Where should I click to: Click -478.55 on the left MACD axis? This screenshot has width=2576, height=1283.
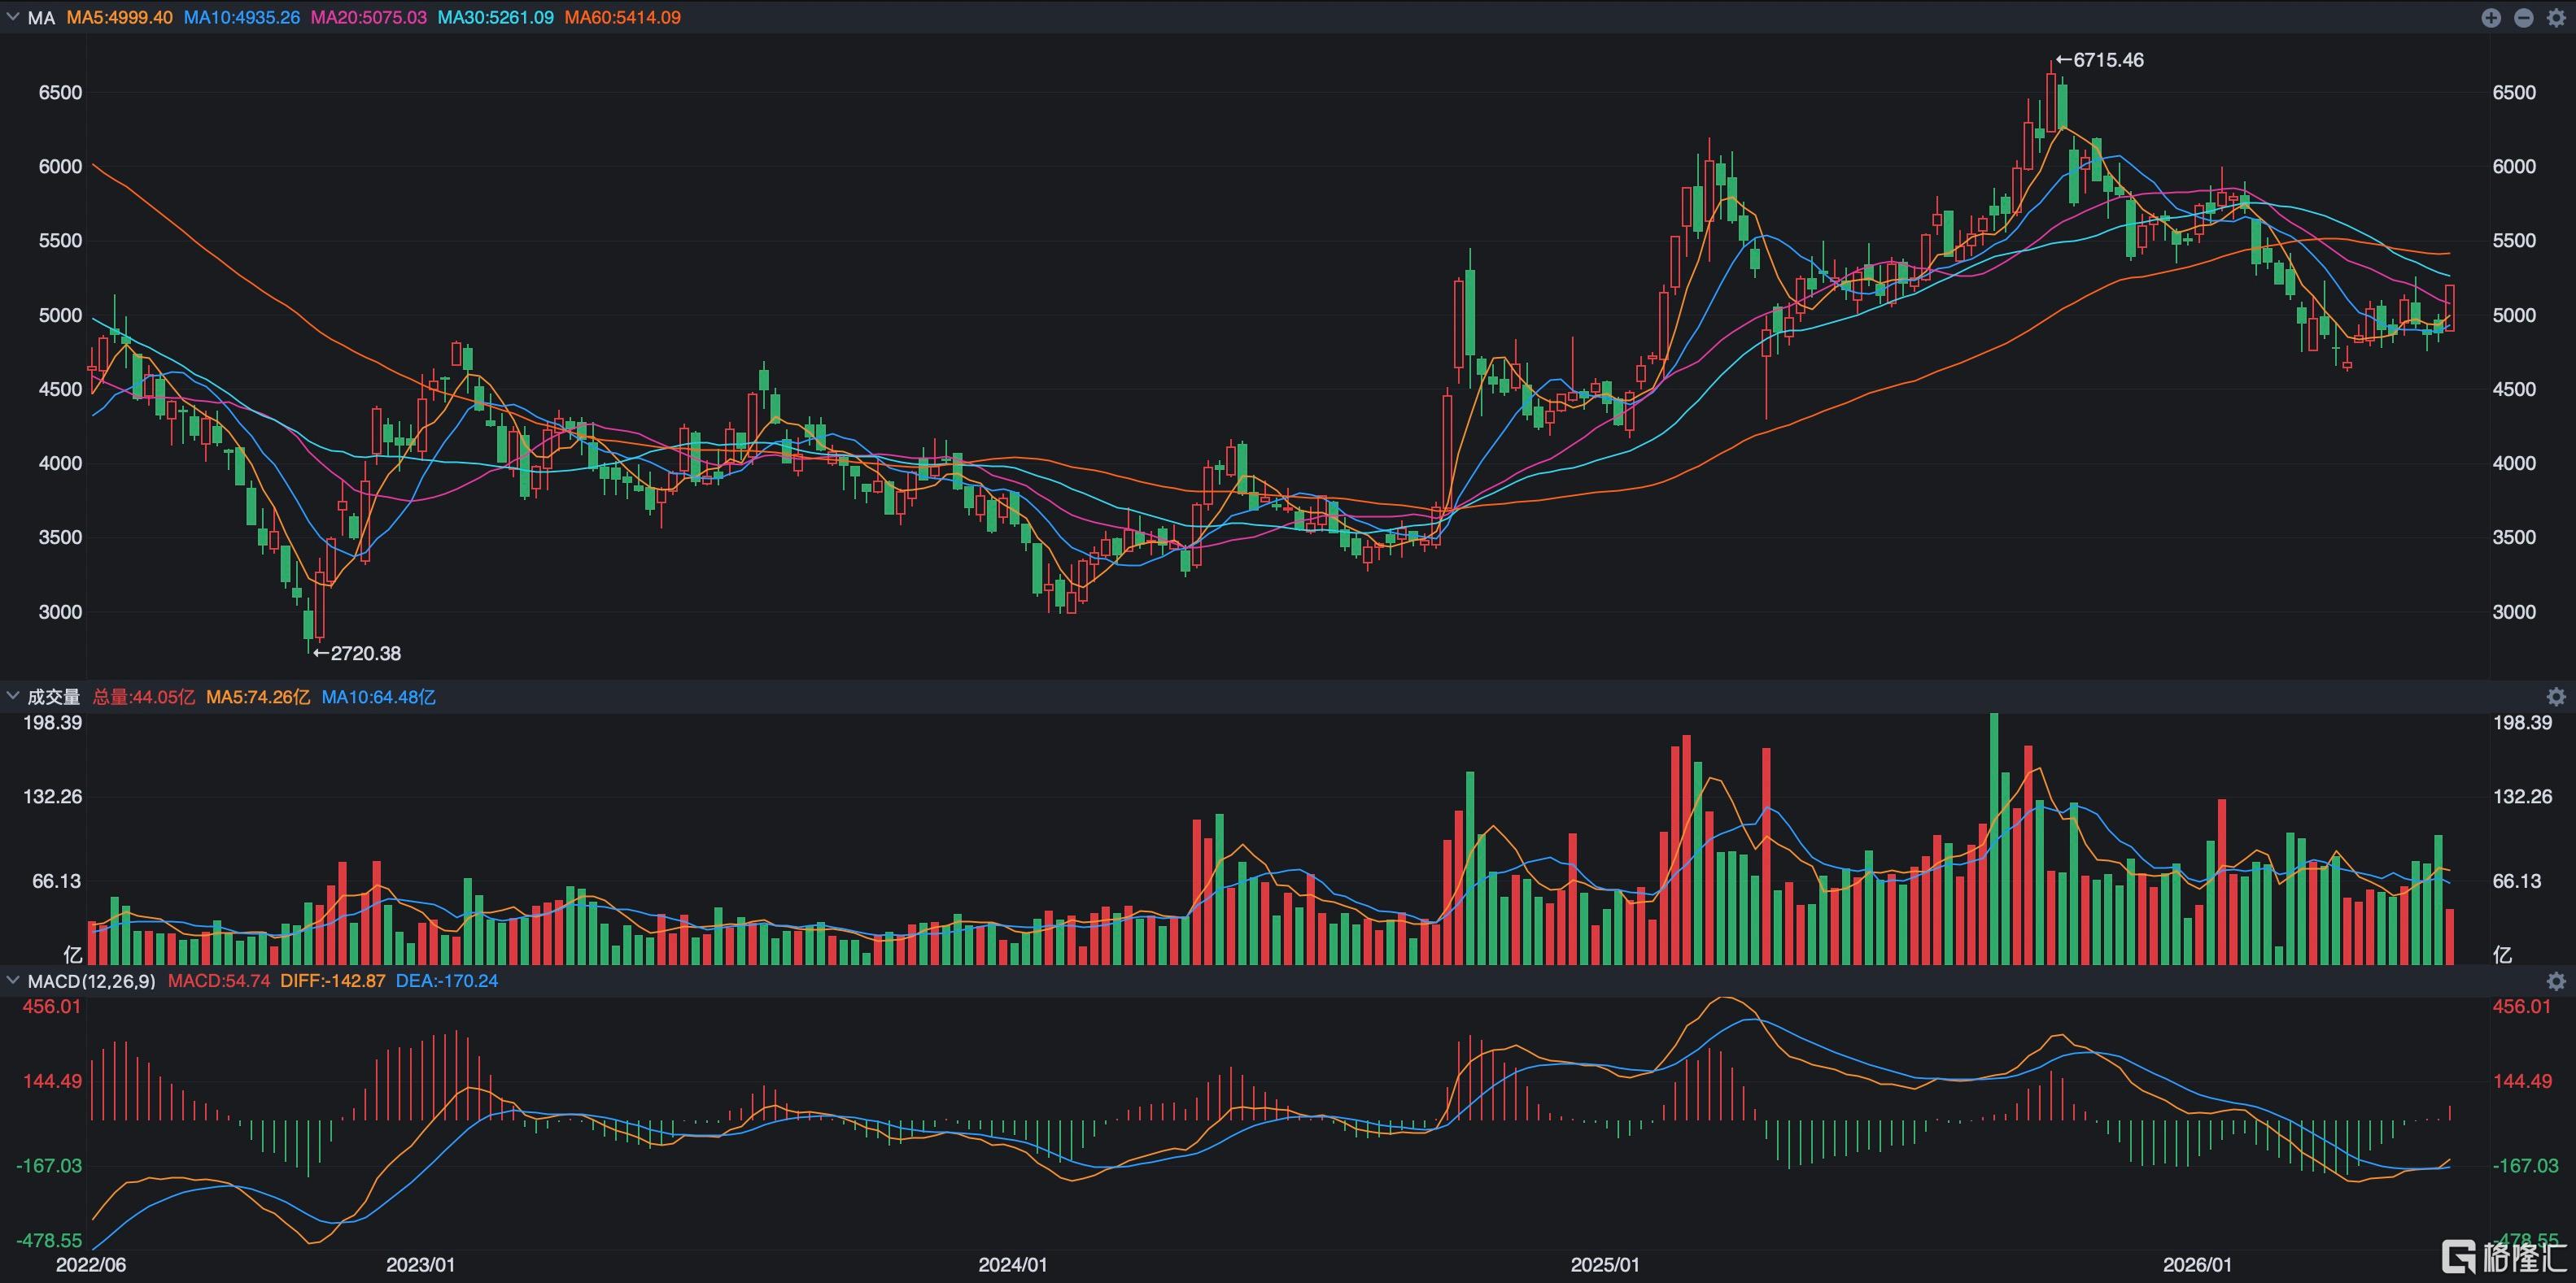coord(50,1240)
